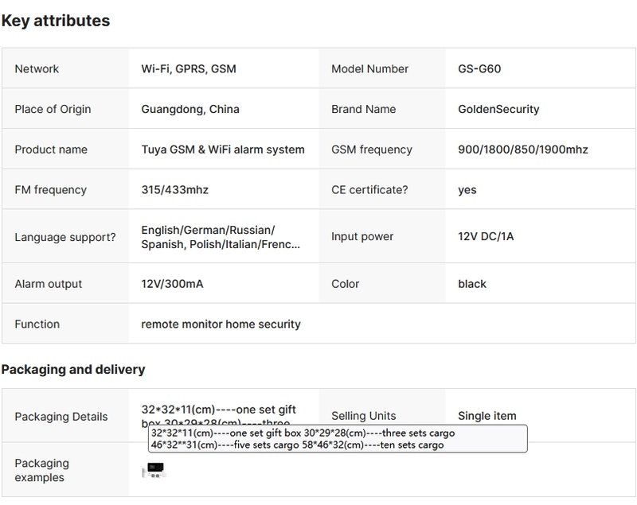Click the Packaging examples label
This screenshot has width=637, height=505.
pos(42,470)
